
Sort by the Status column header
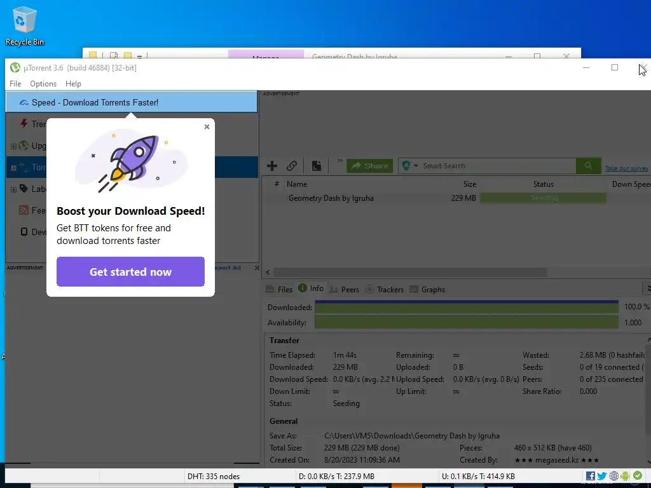tap(543, 184)
